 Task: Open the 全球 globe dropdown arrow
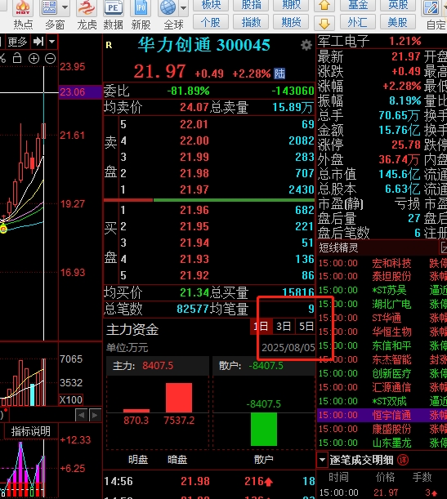click(x=183, y=7)
